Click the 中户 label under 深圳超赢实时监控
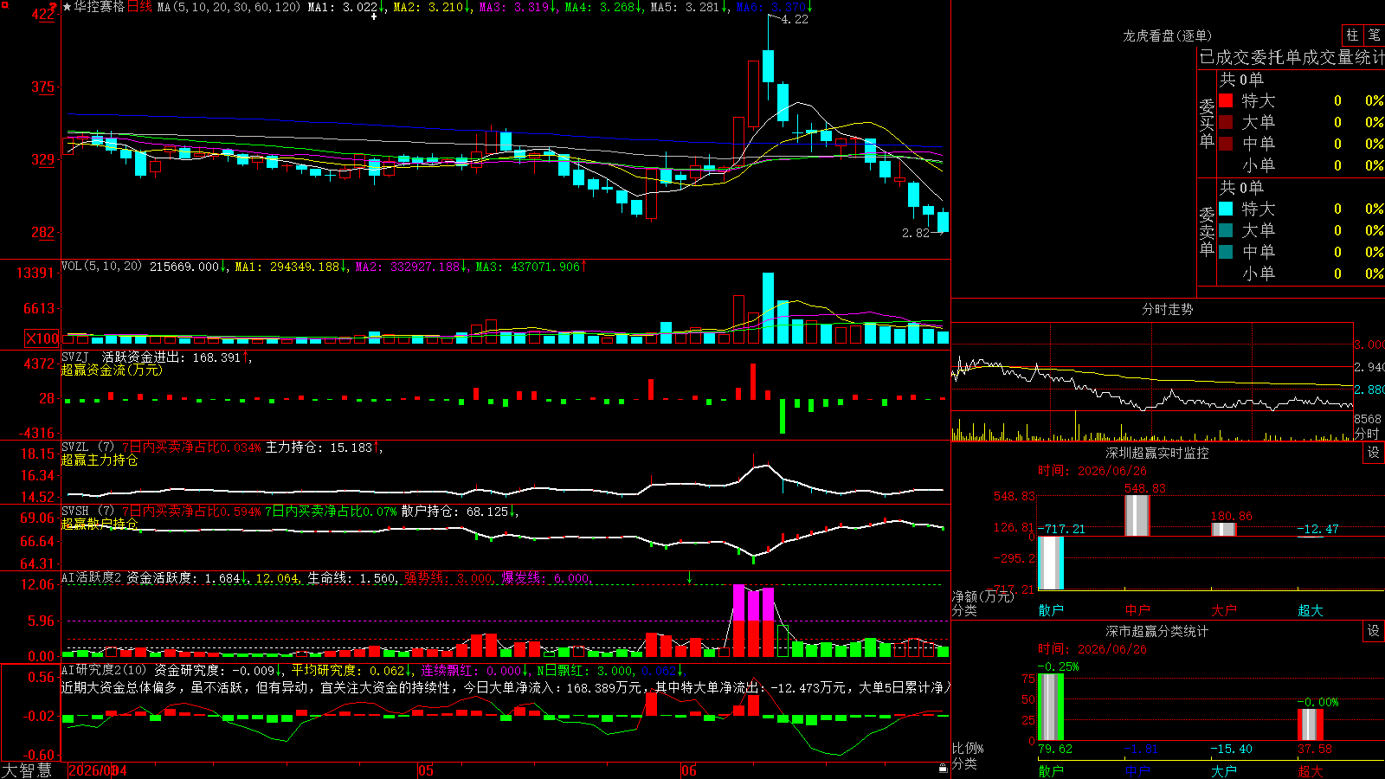 click(x=1137, y=610)
